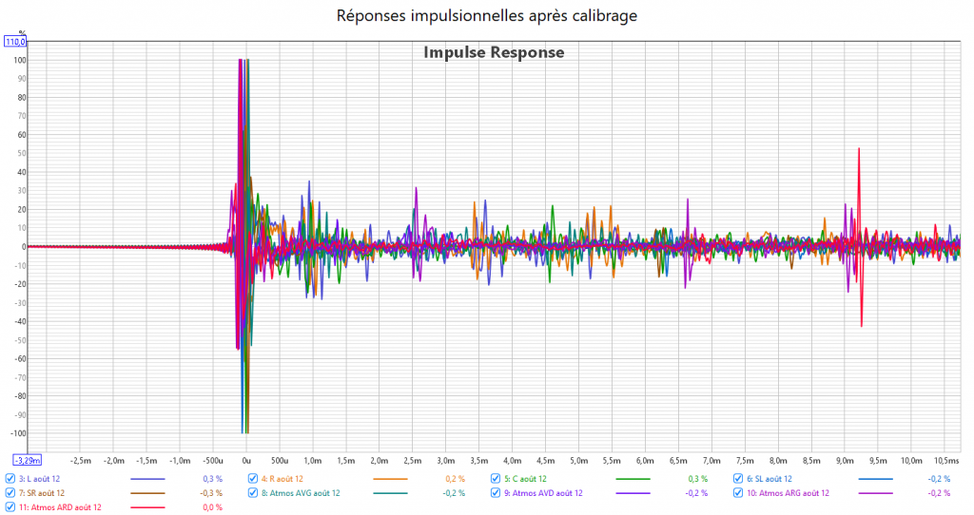Hide the '9: Atmos AVD août 12' trace
974x515 pixels.
[x=497, y=493]
